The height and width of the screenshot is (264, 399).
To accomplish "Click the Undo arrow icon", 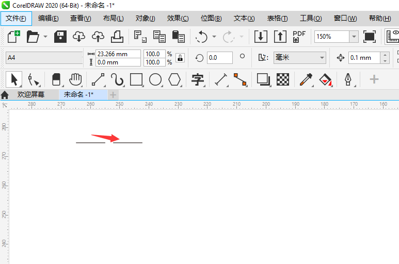I will [x=201, y=37].
